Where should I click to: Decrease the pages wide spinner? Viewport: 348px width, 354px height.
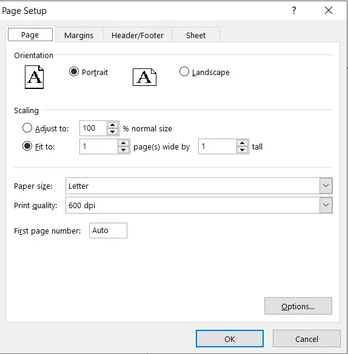(x=123, y=149)
